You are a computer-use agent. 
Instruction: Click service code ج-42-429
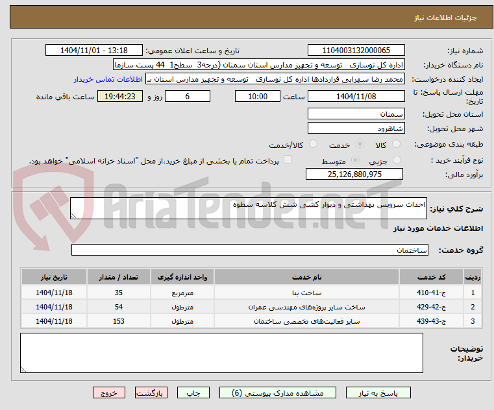point(431,307)
